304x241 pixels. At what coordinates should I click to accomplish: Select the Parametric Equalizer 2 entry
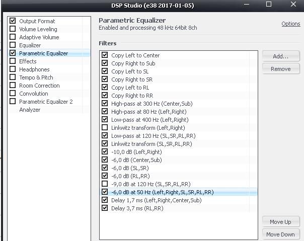pos(46,102)
